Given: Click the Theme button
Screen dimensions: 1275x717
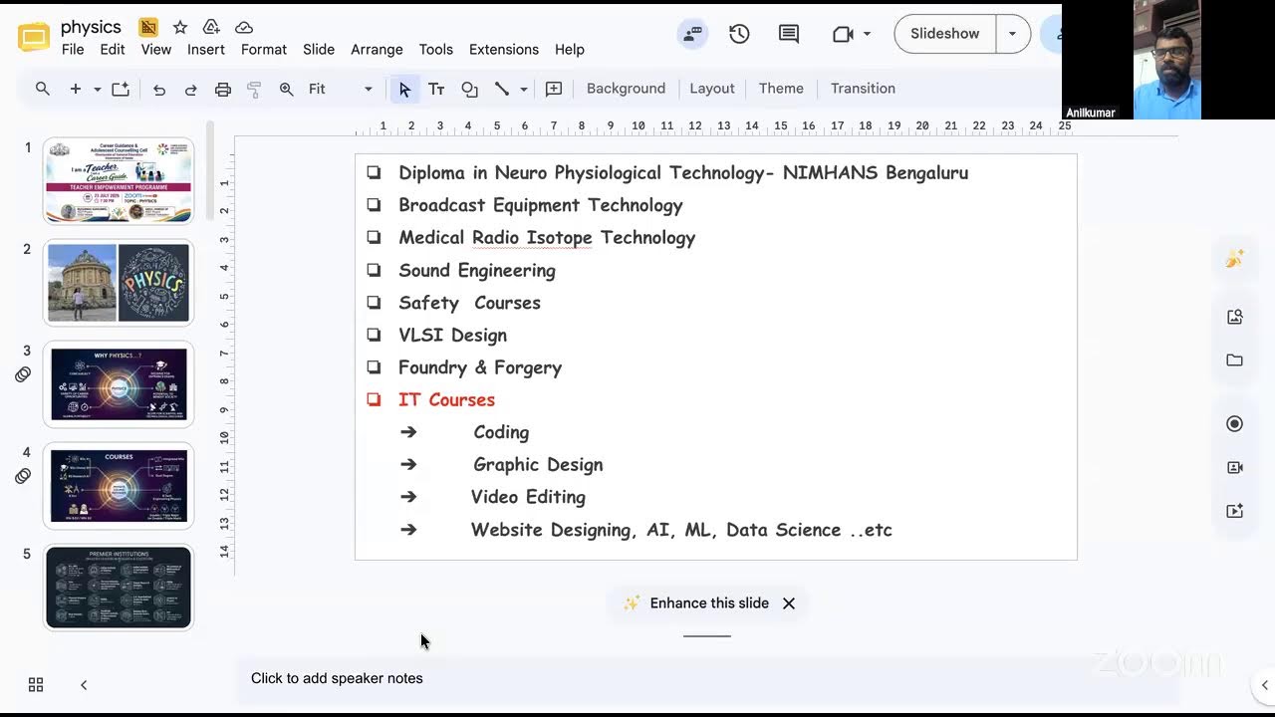Looking at the screenshot, I should [x=781, y=89].
